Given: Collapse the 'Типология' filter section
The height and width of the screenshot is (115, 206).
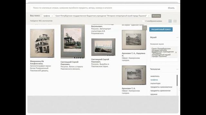Looking at the screenshot, I should click(x=177, y=69).
